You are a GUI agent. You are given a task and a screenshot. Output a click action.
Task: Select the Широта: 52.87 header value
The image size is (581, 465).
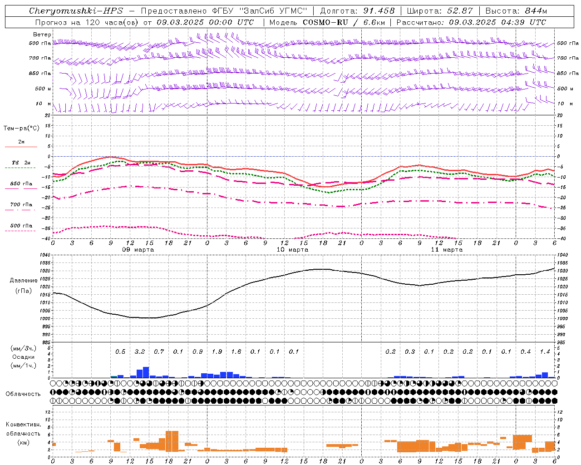[440, 11]
